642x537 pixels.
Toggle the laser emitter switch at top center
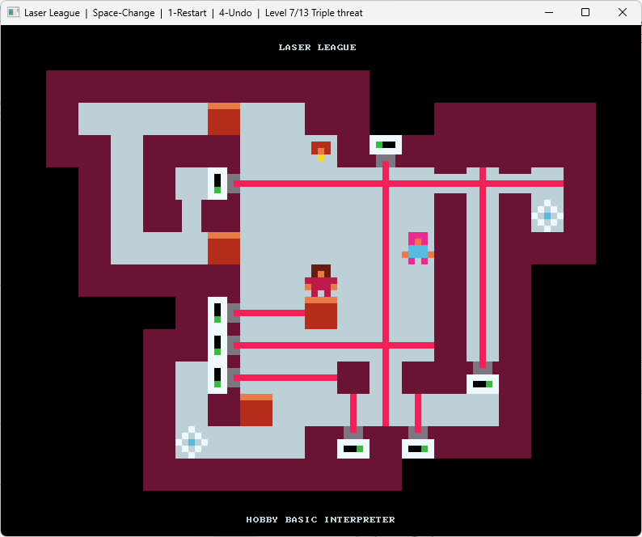[x=386, y=145]
